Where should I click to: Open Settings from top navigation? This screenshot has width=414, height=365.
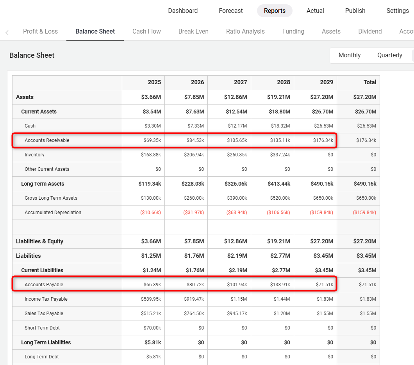[397, 11]
